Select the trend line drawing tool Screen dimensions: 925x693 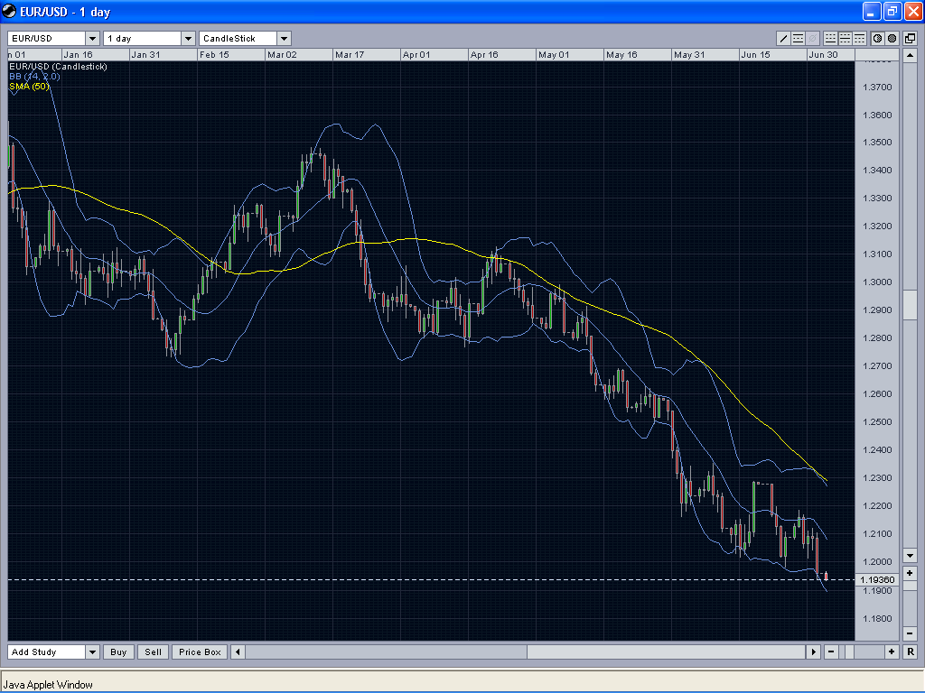coord(783,39)
